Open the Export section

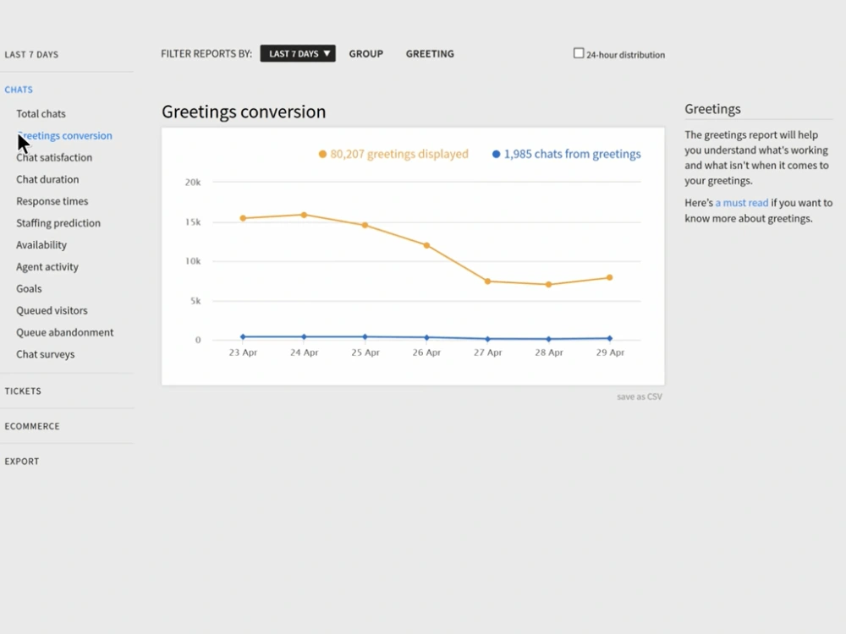pyautogui.click(x=22, y=462)
